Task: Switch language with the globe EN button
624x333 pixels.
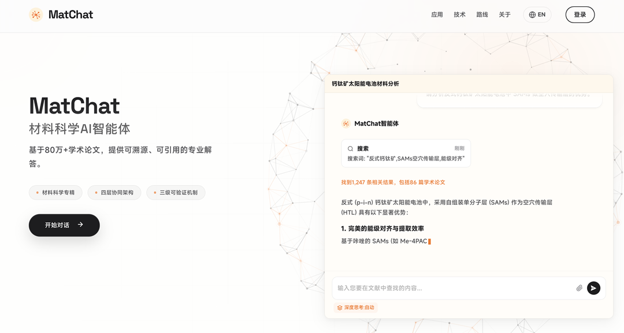Action: coord(537,15)
